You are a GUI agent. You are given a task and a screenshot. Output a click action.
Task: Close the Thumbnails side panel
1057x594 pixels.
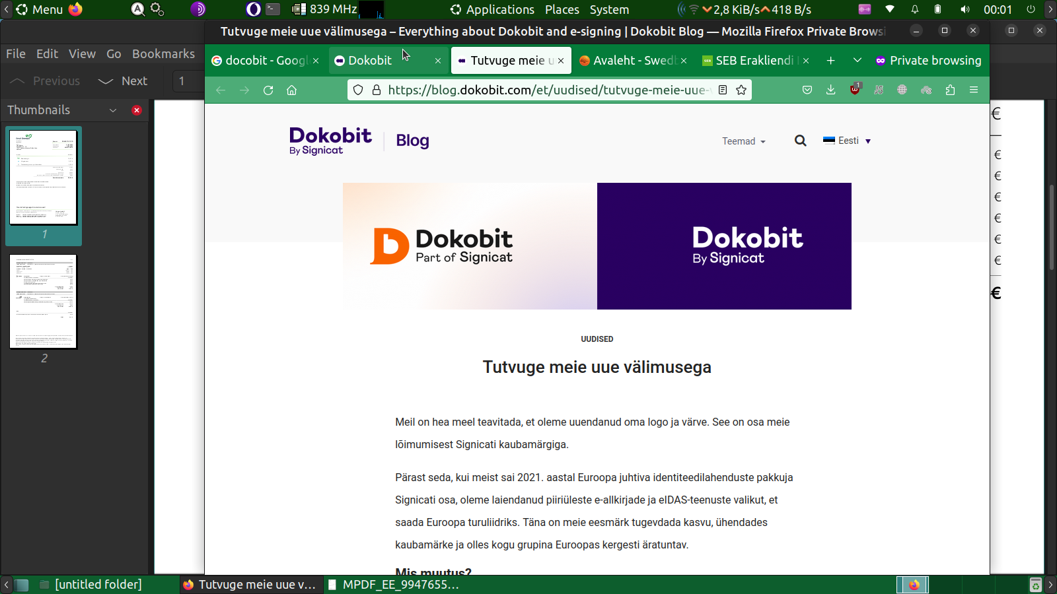[x=137, y=110]
